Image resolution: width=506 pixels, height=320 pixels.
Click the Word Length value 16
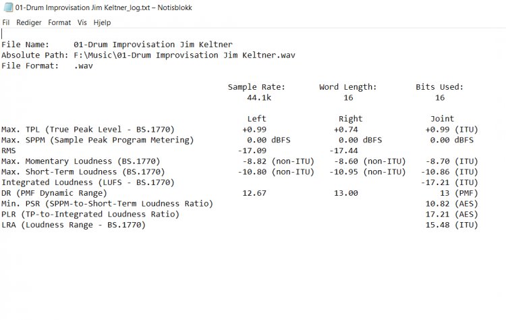coord(348,97)
